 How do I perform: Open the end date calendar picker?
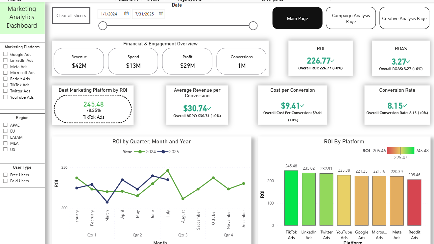161,14
